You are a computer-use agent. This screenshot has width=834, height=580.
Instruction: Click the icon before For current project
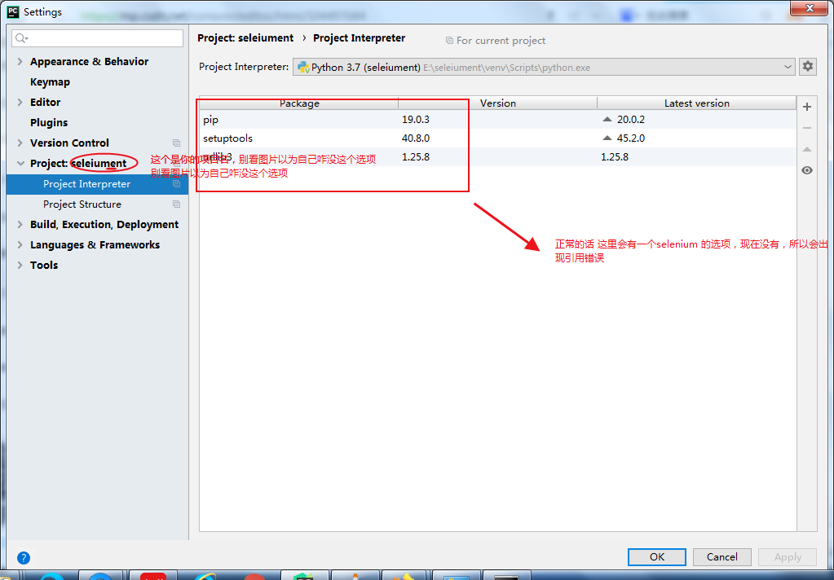pos(449,41)
